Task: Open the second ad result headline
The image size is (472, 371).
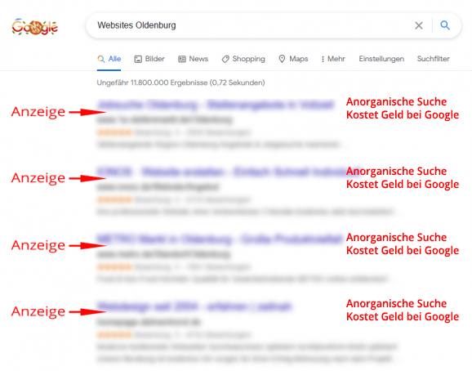Action: (221, 172)
